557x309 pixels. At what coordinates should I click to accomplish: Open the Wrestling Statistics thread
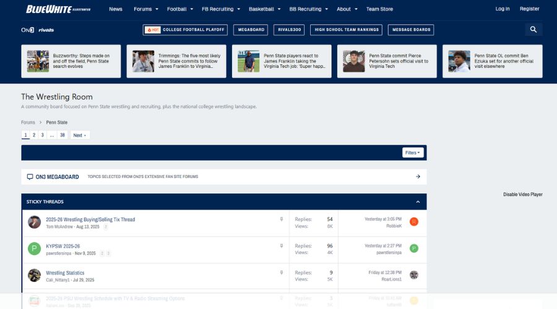pyautogui.click(x=65, y=273)
